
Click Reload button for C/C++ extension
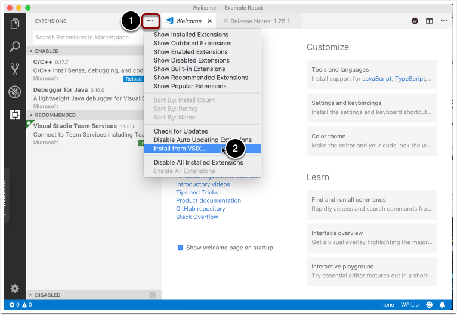click(134, 79)
